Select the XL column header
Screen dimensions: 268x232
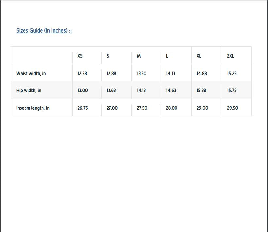click(199, 56)
